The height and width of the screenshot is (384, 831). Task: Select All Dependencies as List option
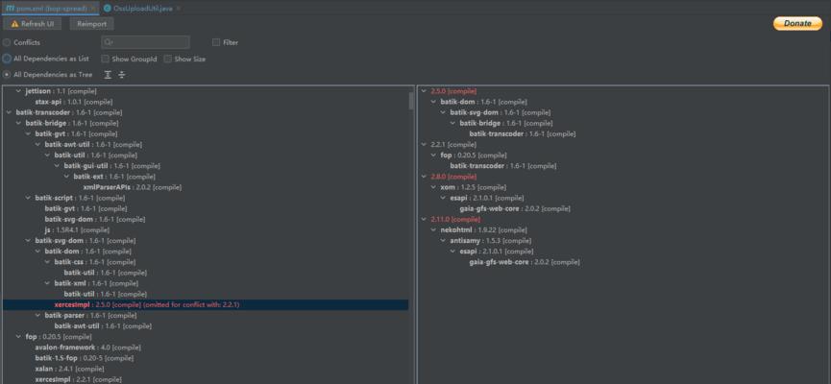click(x=7, y=59)
